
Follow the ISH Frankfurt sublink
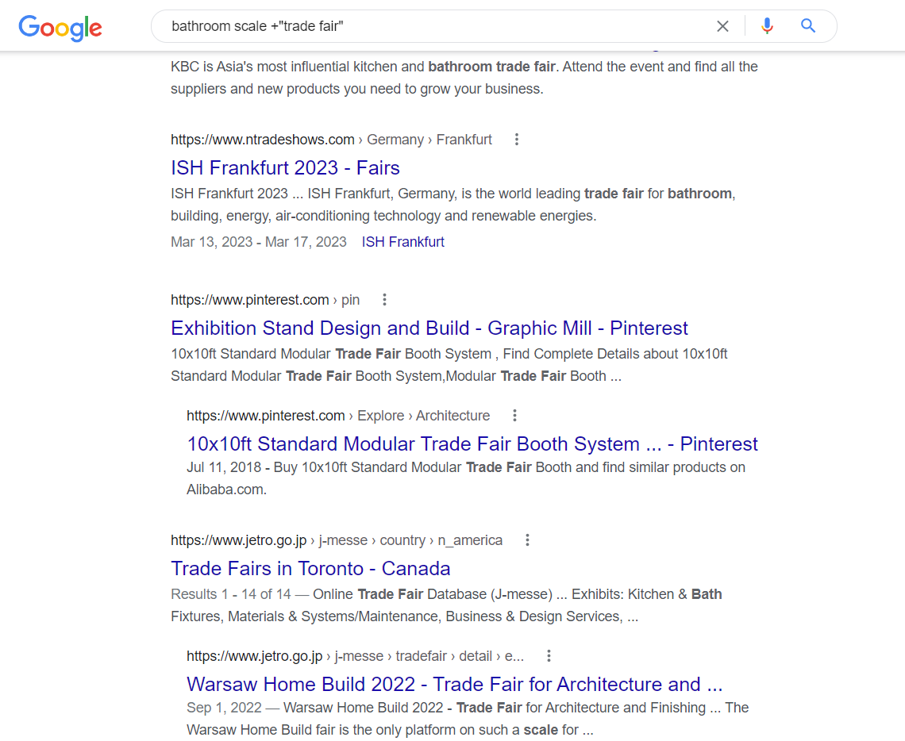(x=402, y=242)
